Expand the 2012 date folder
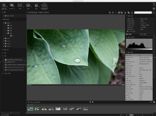156x116 pixels. click(x=4, y=38)
